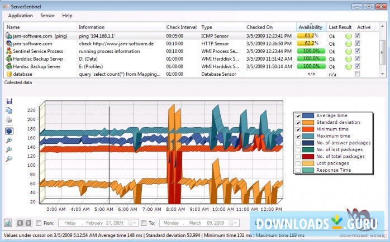Uncheck Active for jam-software.com (ping)
390x242 pixels.
pyautogui.click(x=358, y=36)
